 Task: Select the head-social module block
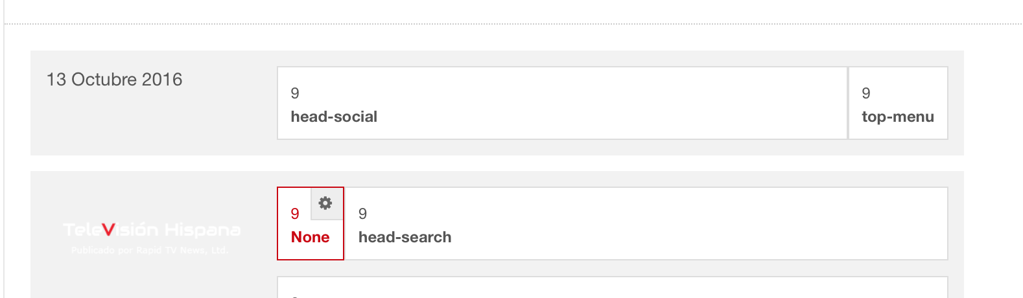(561, 103)
